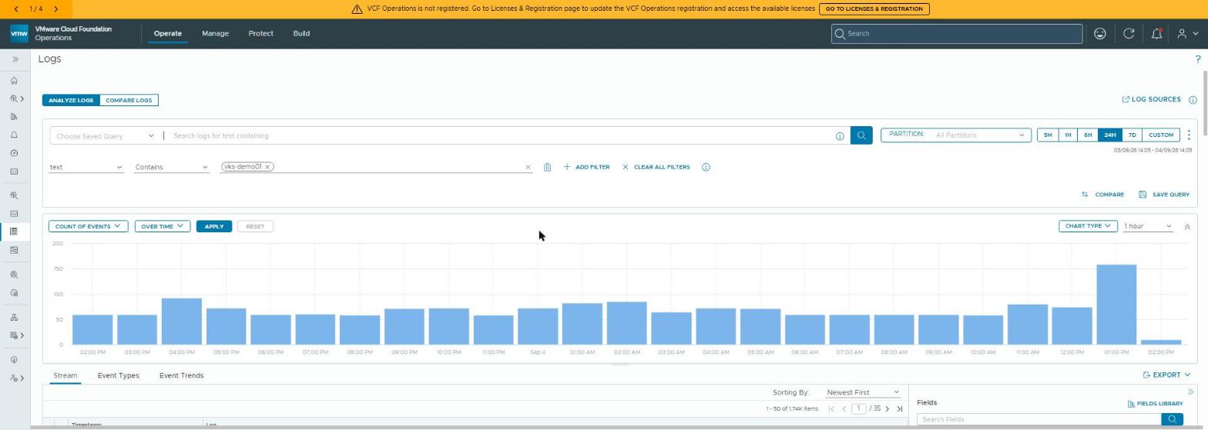Open the Fields Library link
Screen dimensions: 1208x430
click(1155, 404)
